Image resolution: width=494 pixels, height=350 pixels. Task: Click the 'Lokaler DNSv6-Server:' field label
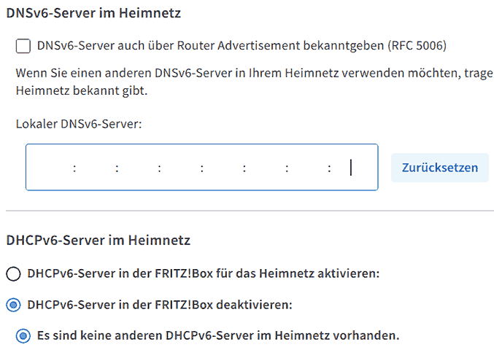[78, 123]
